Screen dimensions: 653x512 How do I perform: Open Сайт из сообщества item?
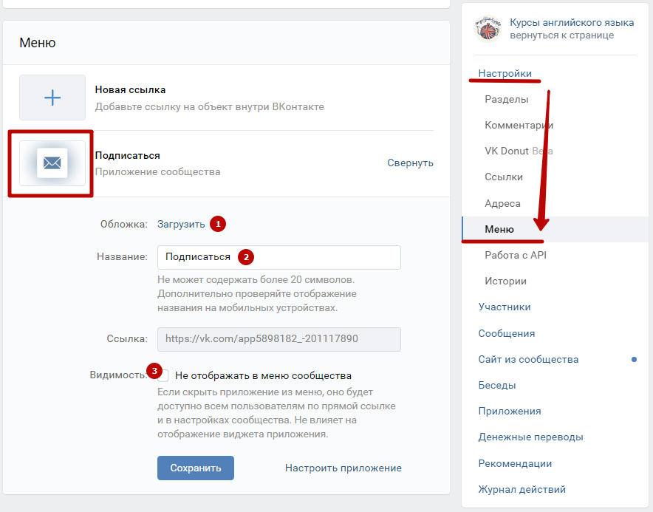528,359
